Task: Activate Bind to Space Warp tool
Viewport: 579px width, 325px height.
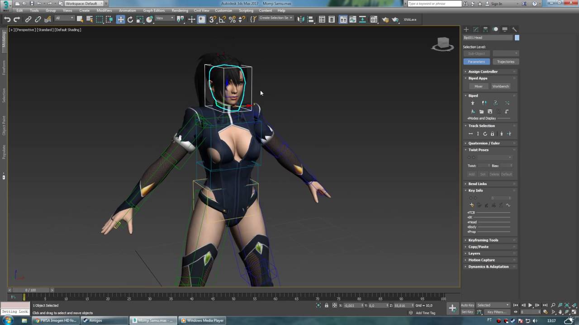Action: (47, 19)
